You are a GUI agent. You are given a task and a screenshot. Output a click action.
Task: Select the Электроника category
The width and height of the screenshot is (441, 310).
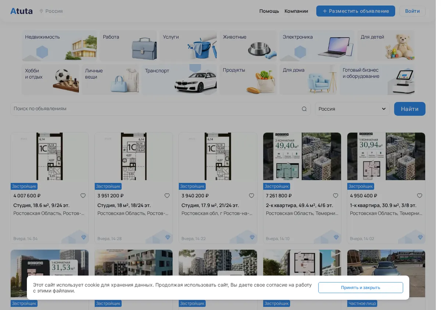click(x=317, y=46)
